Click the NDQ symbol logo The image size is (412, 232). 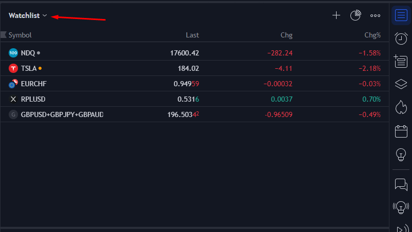point(13,53)
